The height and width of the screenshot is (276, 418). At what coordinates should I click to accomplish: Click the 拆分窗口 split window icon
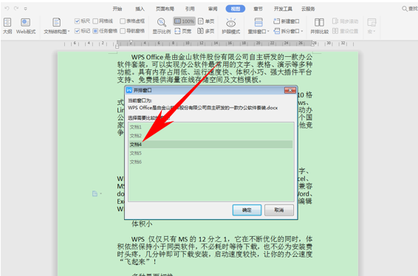point(277,31)
